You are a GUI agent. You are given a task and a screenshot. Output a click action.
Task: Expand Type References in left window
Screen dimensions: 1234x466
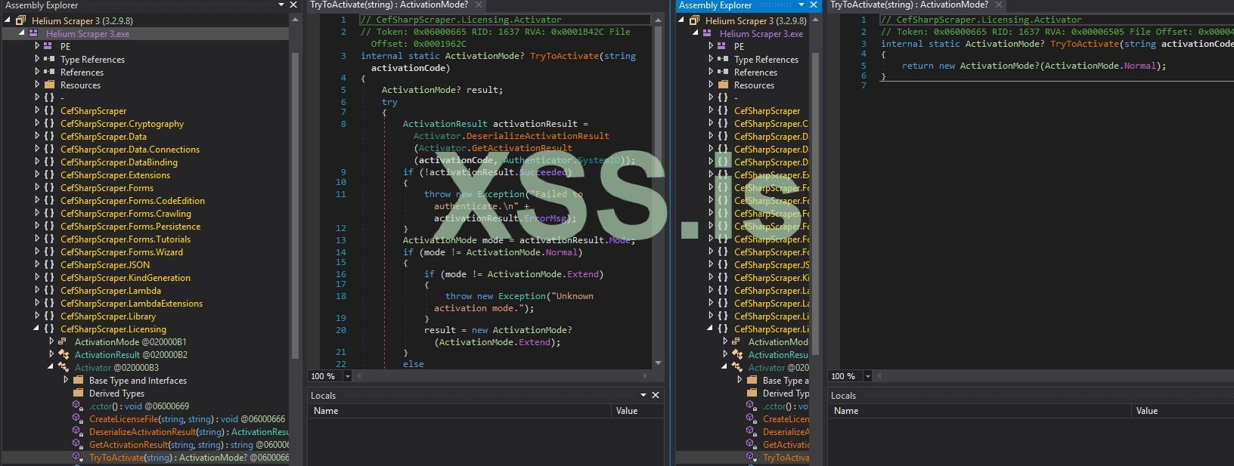tap(37, 60)
